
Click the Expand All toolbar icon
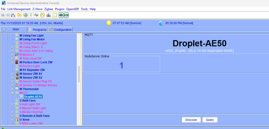point(3,15)
